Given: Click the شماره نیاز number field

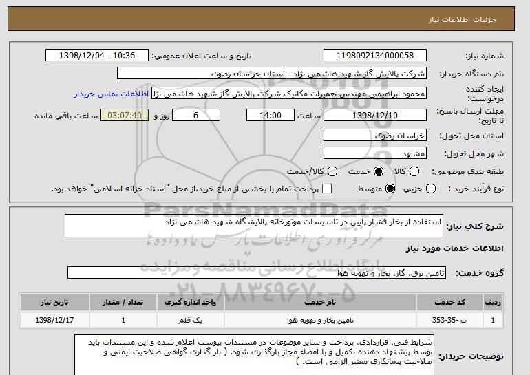Looking at the screenshot, I should [375, 56].
